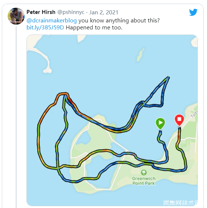207x208 pixels.
Task: Click the narrow green island in the water
Action: (140, 54)
